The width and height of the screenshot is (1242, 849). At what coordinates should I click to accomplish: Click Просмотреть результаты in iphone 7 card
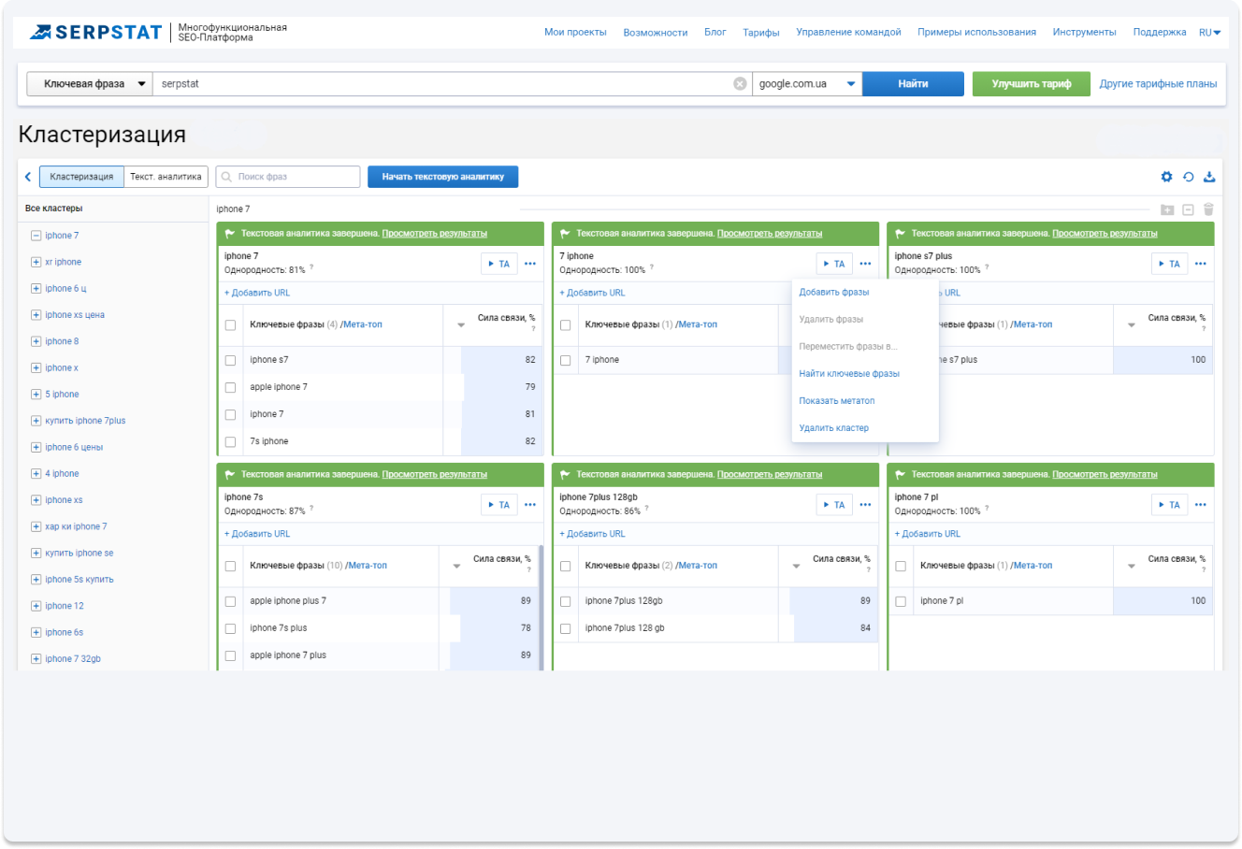coord(434,234)
